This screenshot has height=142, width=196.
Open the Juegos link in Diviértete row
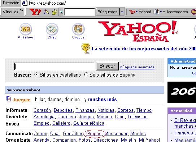coord(86,117)
